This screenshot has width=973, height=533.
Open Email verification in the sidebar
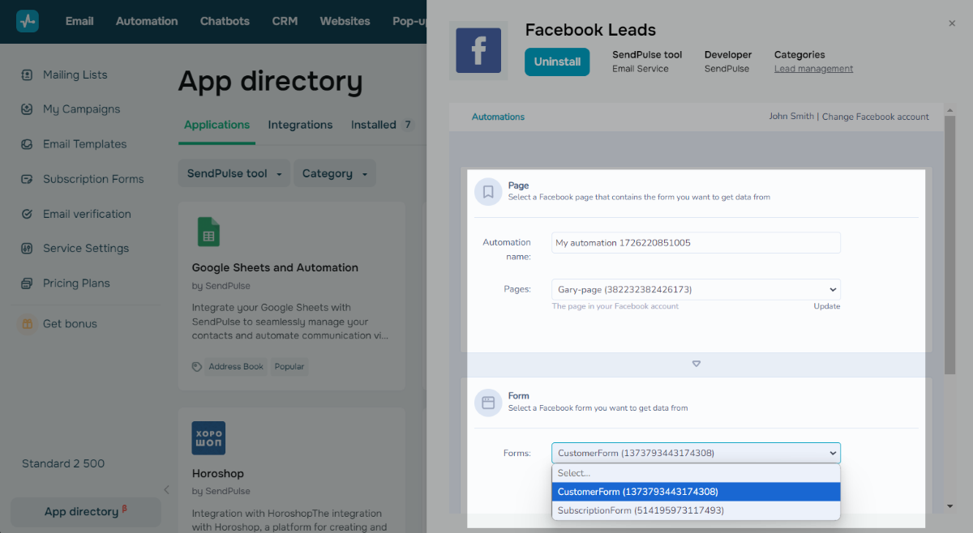coord(87,214)
